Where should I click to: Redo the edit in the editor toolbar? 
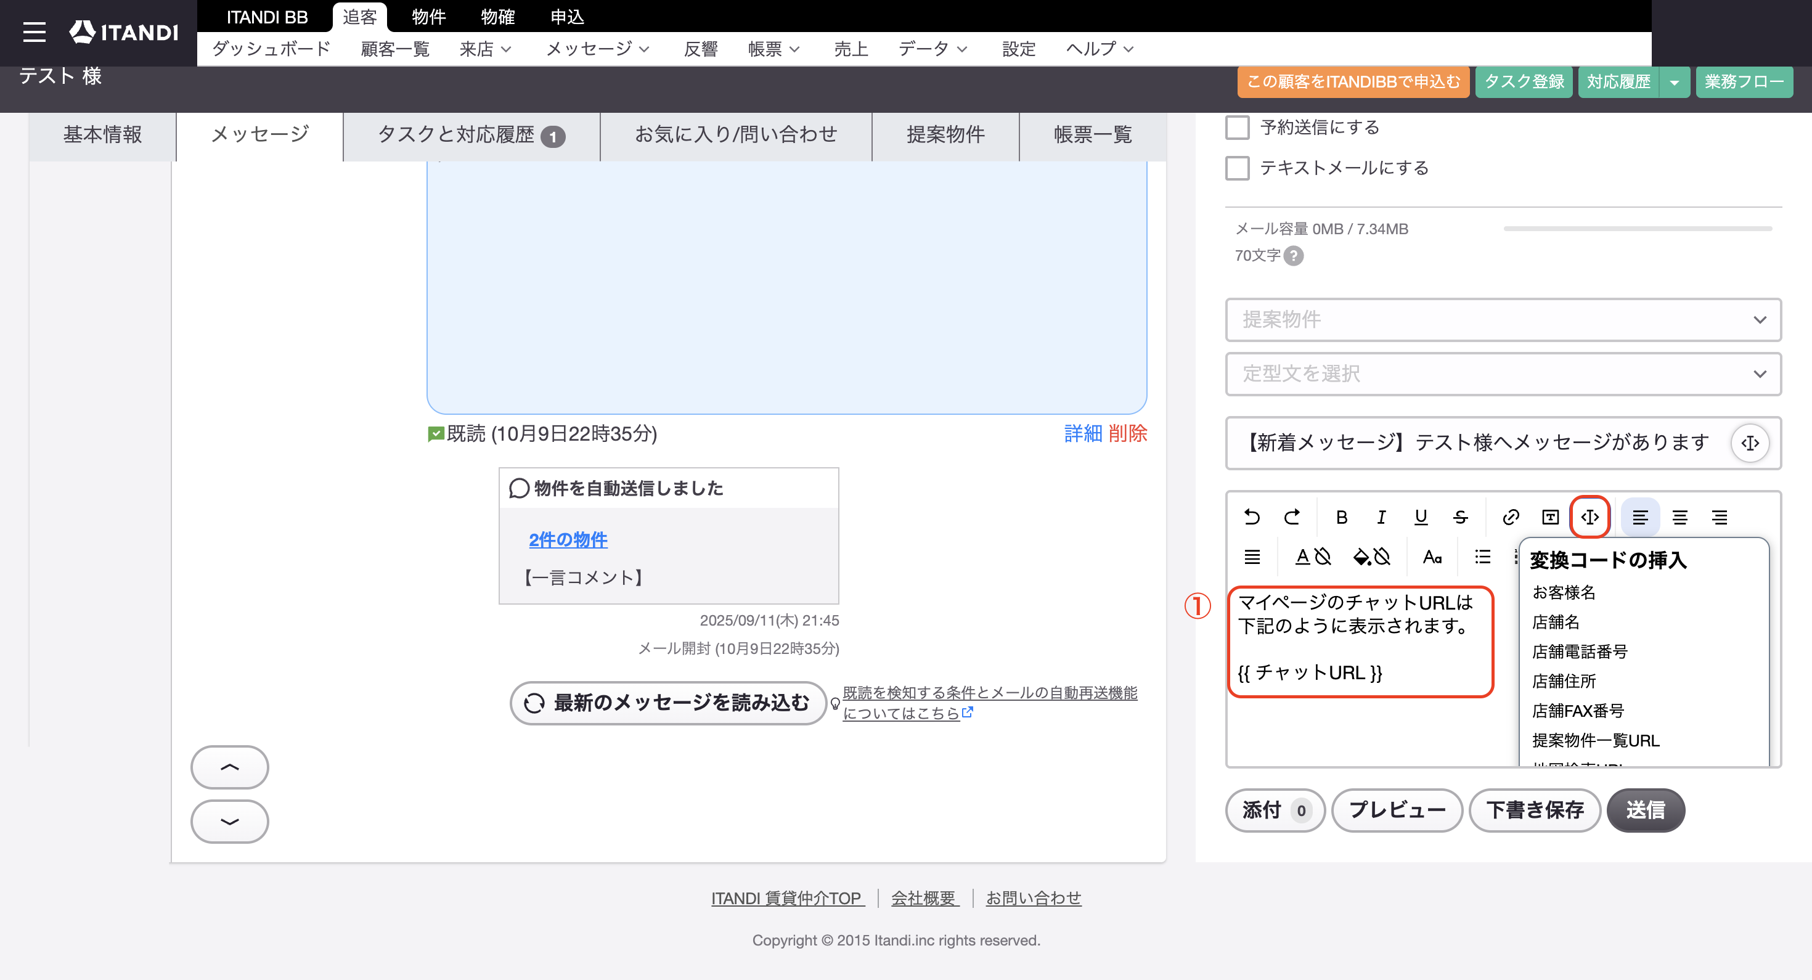point(1292,517)
